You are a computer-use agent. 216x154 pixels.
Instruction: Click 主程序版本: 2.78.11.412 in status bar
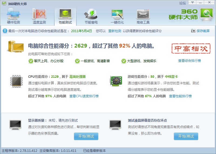(19, 151)
